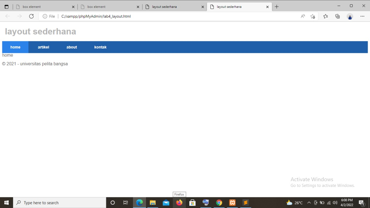Open the tab actions menu

coord(6,6)
